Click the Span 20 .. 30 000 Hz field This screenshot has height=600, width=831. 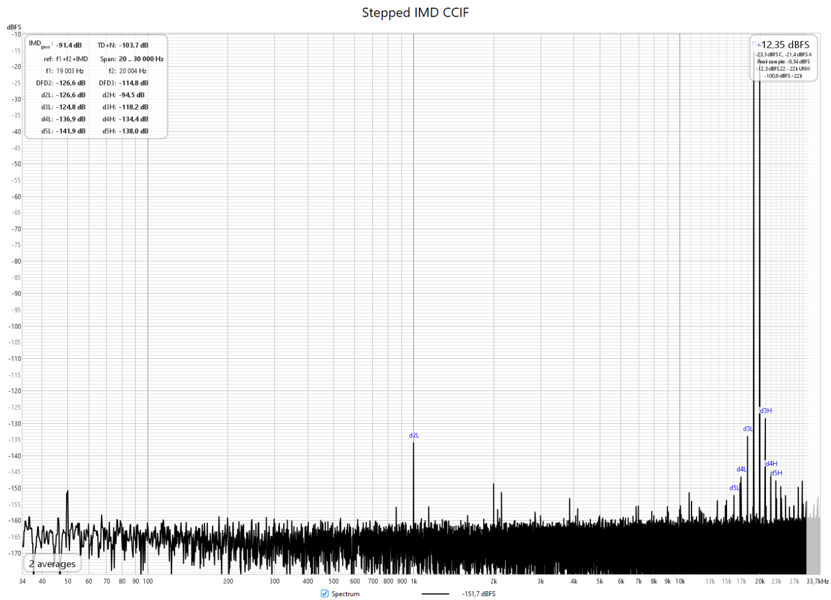pos(141,59)
